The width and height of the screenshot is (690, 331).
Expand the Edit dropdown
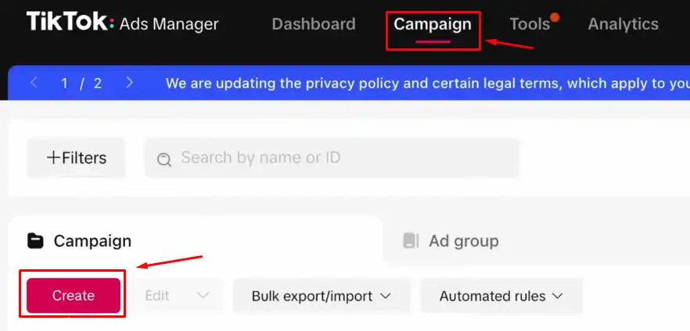coord(178,295)
